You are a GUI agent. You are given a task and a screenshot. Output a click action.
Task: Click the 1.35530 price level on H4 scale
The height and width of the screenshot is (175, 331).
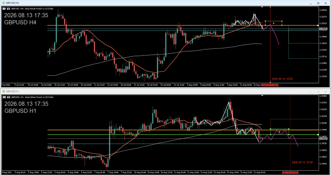point(323,10)
